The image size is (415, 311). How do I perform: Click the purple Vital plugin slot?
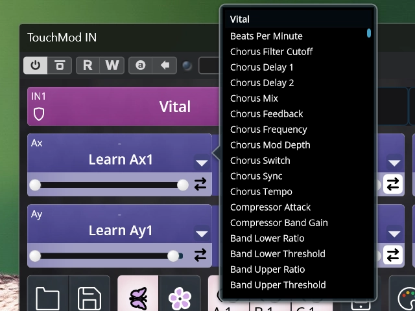pos(123,106)
